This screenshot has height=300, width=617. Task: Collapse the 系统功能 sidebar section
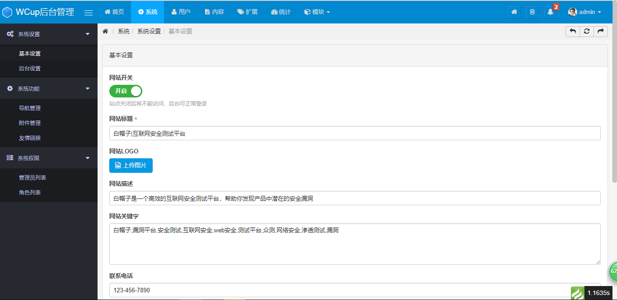[x=49, y=88]
